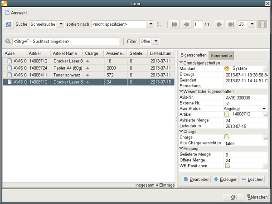Sort by the Geliefe... column header
The image size is (272, 204).
click(x=137, y=53)
